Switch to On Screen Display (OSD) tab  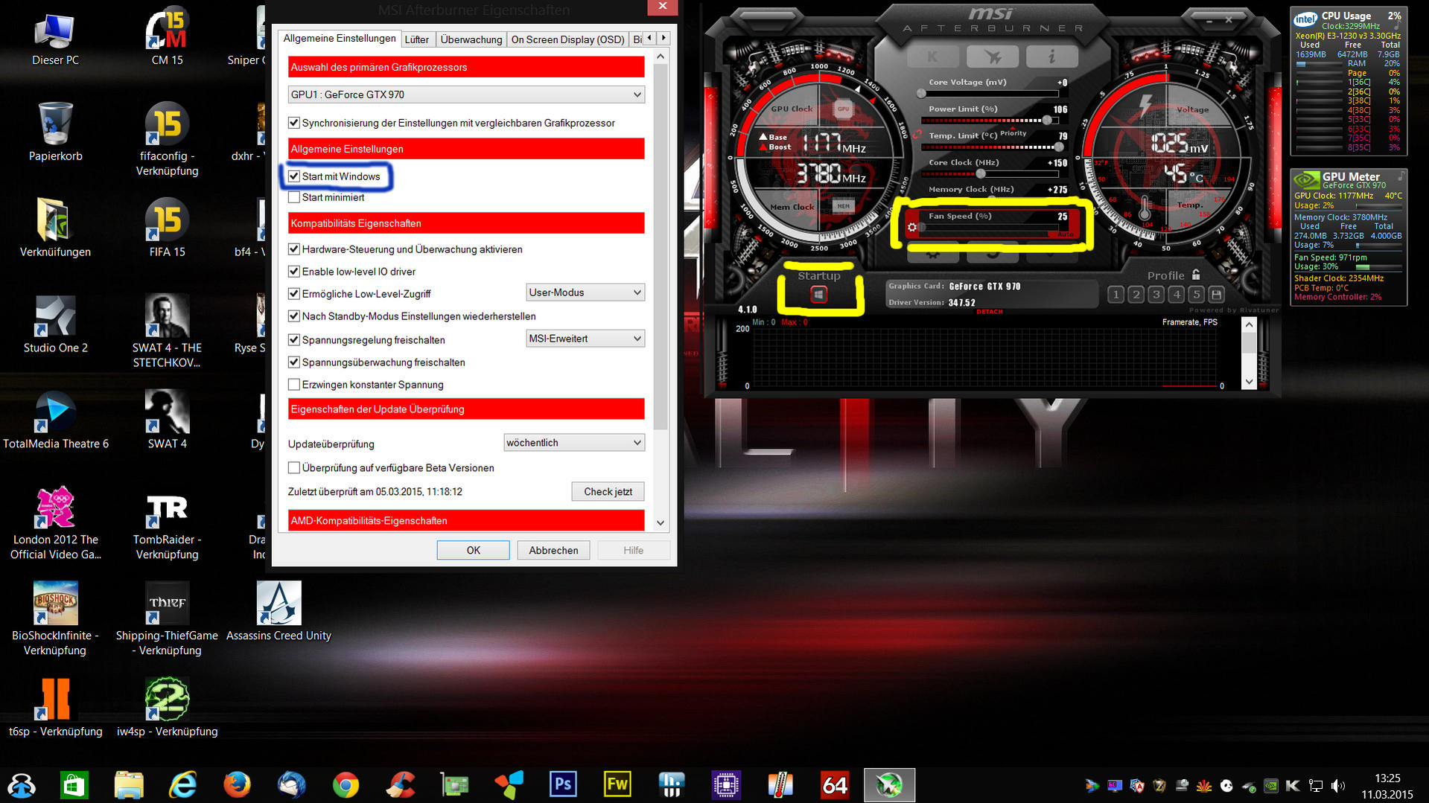coord(567,39)
